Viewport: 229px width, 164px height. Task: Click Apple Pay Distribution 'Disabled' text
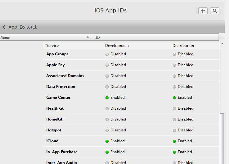pyautogui.click(x=186, y=65)
